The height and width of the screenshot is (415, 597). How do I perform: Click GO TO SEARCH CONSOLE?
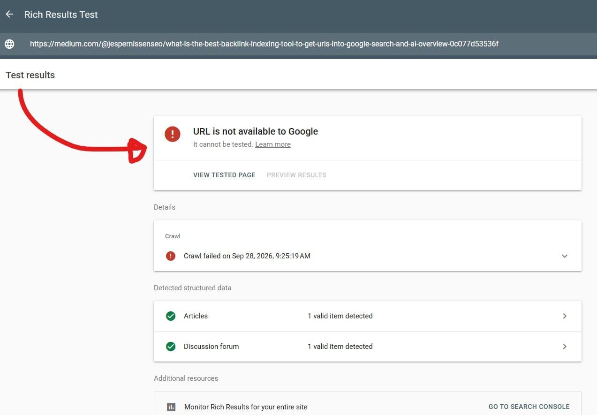(x=529, y=407)
